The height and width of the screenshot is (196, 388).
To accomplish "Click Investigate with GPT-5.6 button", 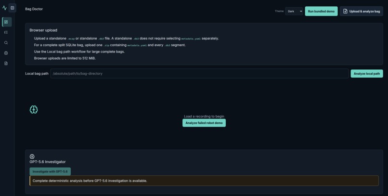I will click(50, 171).
